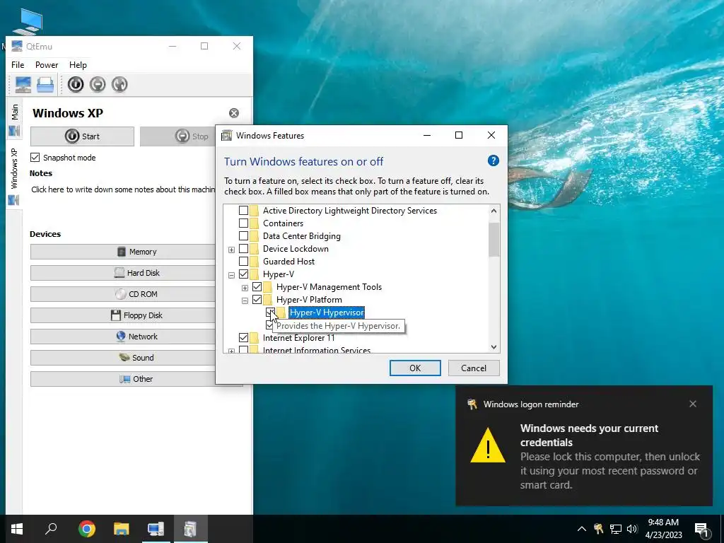
Task: Switch to QtEmu taskbar icon
Action: coord(156,529)
